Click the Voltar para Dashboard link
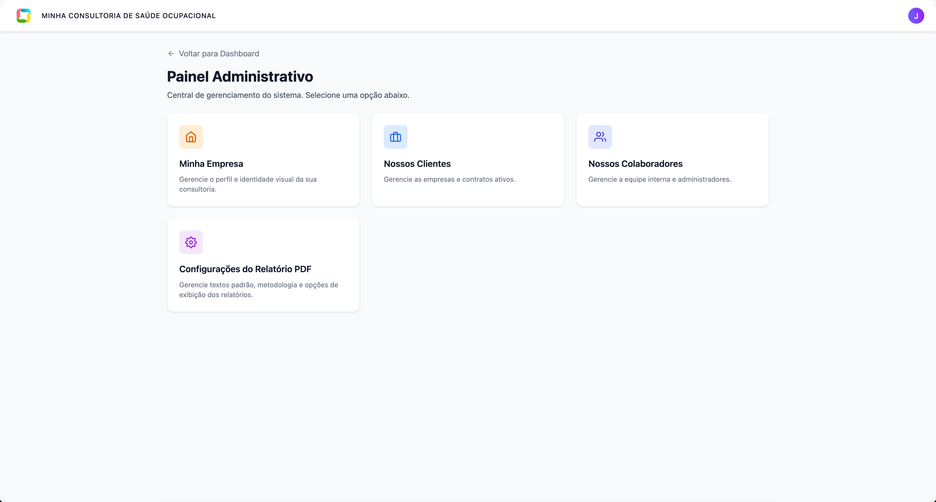 point(219,54)
